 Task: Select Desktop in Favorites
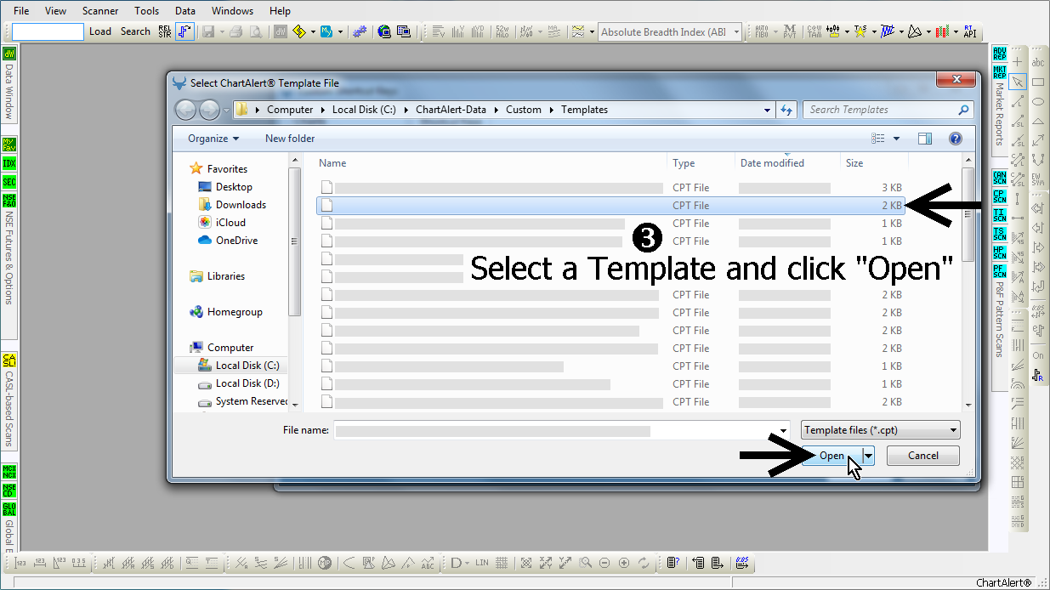pyautogui.click(x=233, y=187)
